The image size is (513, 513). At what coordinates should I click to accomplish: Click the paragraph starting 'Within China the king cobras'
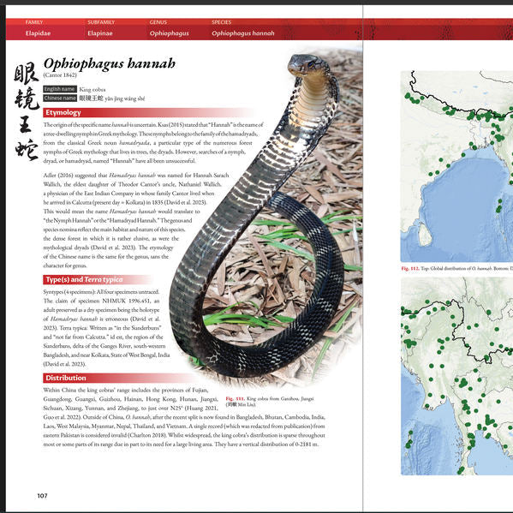pyautogui.click(x=184, y=417)
